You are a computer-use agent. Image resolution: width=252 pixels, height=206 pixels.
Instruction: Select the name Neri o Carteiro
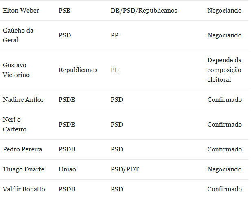pyautogui.click(x=15, y=125)
